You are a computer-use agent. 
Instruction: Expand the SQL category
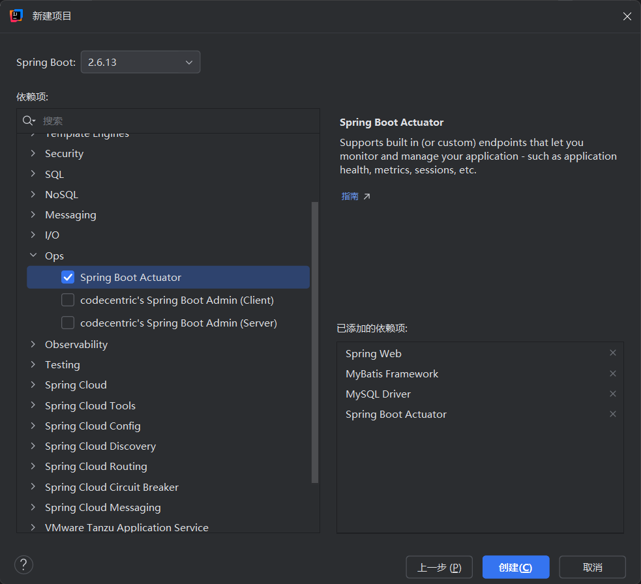(33, 174)
